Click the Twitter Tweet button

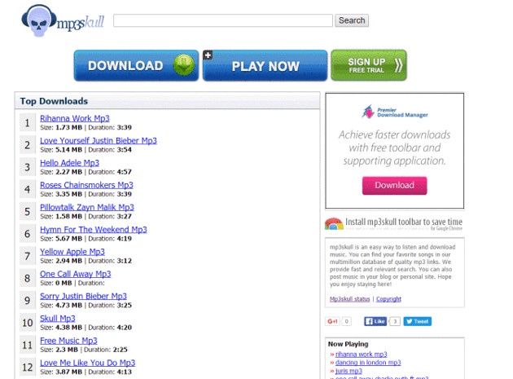[418, 321]
